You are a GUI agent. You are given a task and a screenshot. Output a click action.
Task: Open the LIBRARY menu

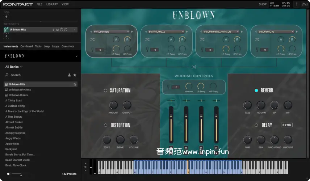52,4
